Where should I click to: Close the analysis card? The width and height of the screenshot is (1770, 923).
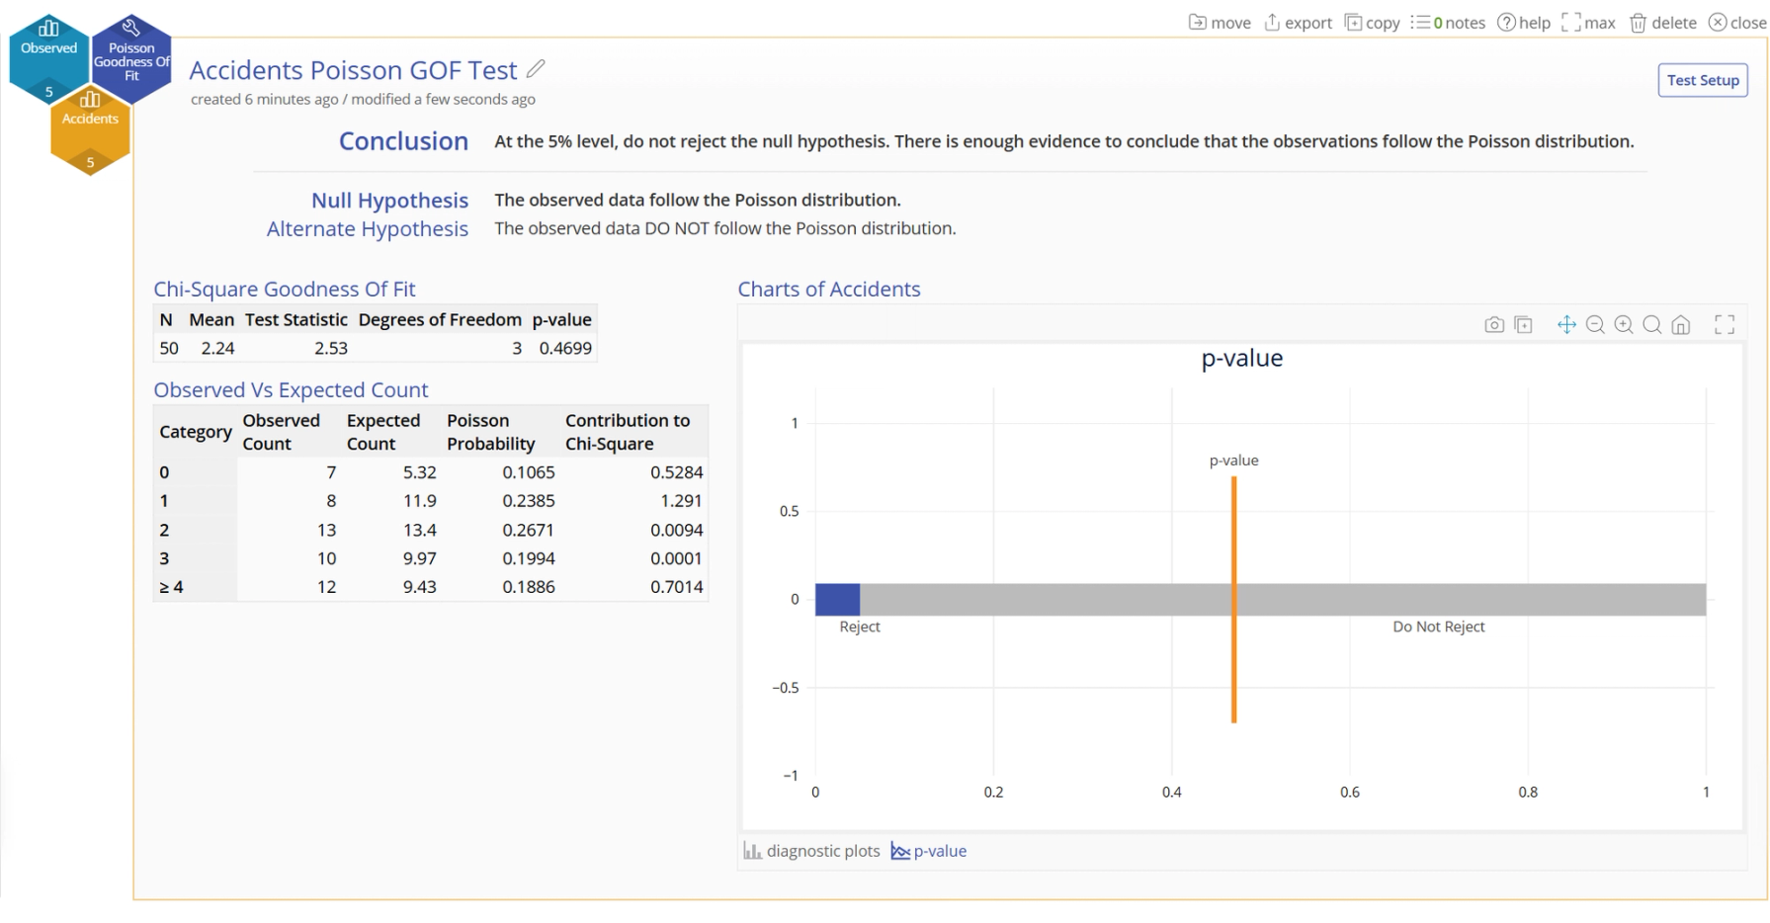[1737, 23]
